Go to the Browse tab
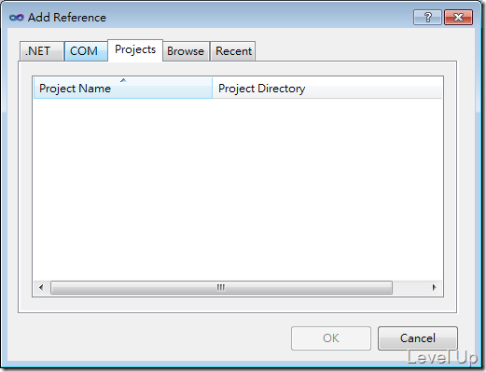The width and height of the screenshot is (486, 372). 186,51
